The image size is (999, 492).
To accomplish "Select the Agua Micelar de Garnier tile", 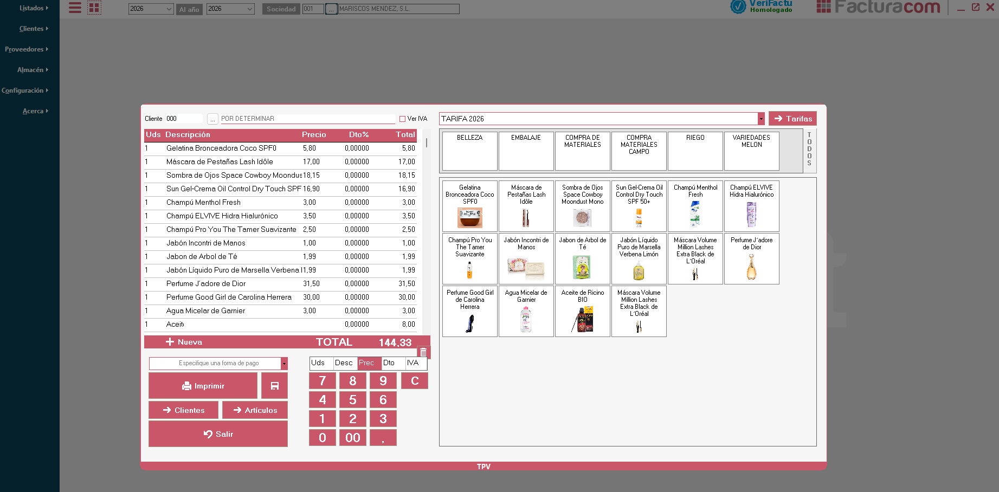I will (x=526, y=311).
